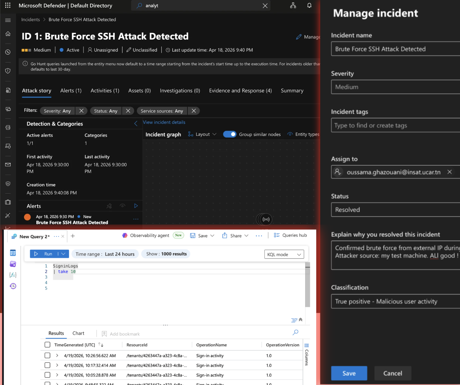Save the incident changes
The height and width of the screenshot is (385, 460).
349,373
